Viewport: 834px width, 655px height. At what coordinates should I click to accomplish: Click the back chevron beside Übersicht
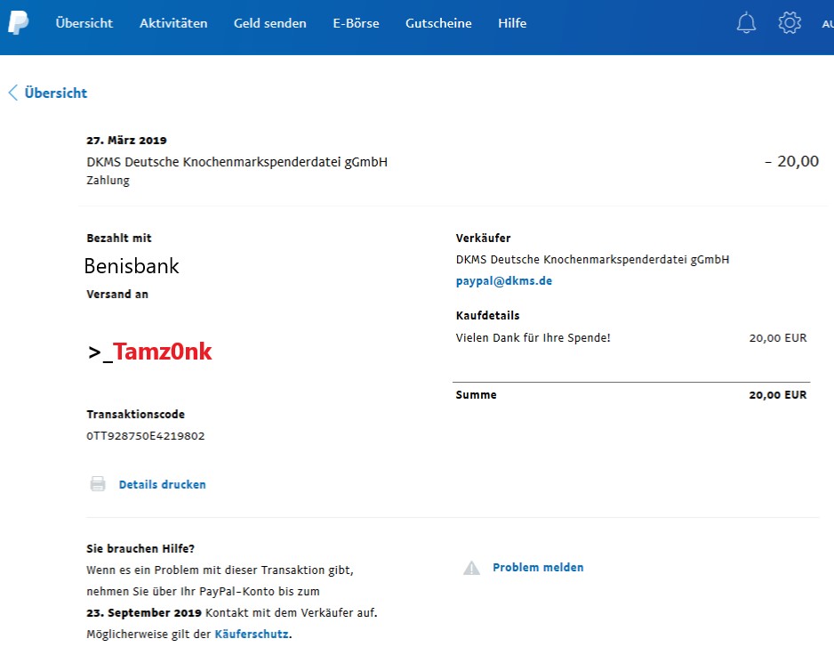pyautogui.click(x=13, y=93)
